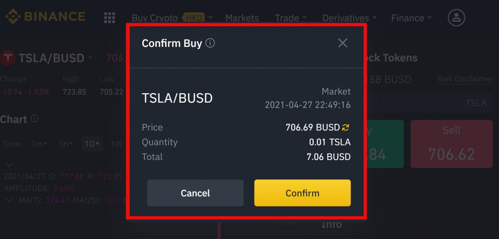Click the Chart info icon
The image size is (499, 239).
pos(35,119)
